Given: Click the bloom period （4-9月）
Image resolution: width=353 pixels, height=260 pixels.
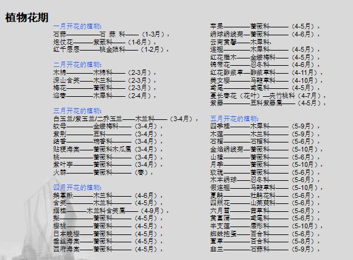Looking at the screenshot, I should [x=153, y=211].
